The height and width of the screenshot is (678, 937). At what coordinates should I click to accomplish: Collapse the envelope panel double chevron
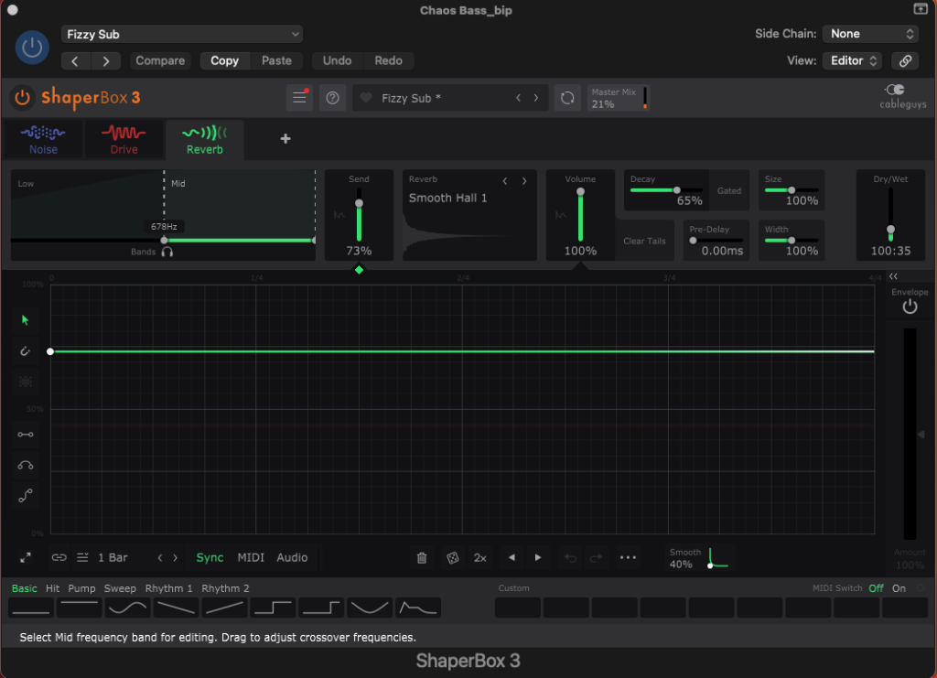[x=893, y=276]
